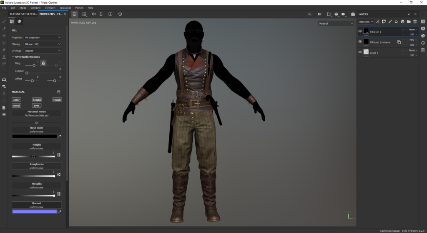Open the Base color channel dropdown

click(366, 22)
